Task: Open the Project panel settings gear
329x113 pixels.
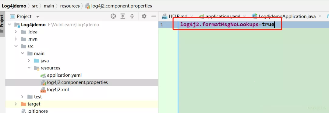Action: 144,16
